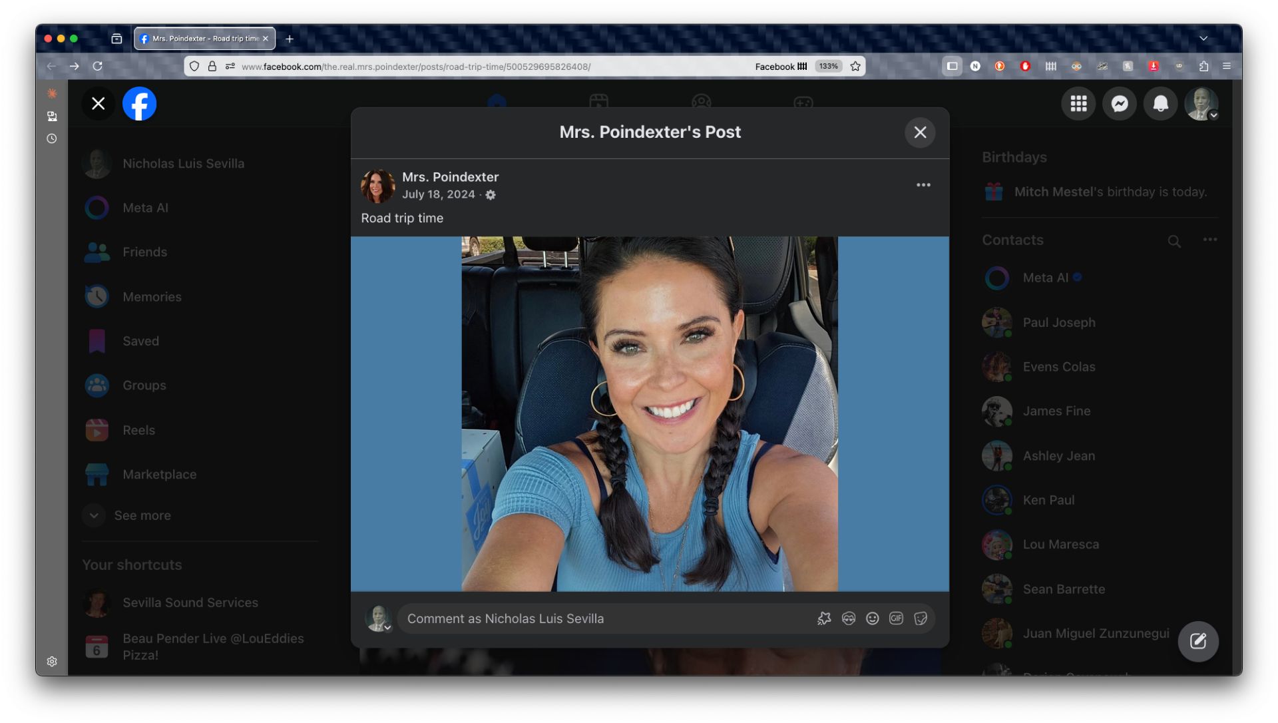Image resolution: width=1278 pixels, height=723 pixels.
Task: Open the GIF picker for comment
Action: tap(896, 618)
